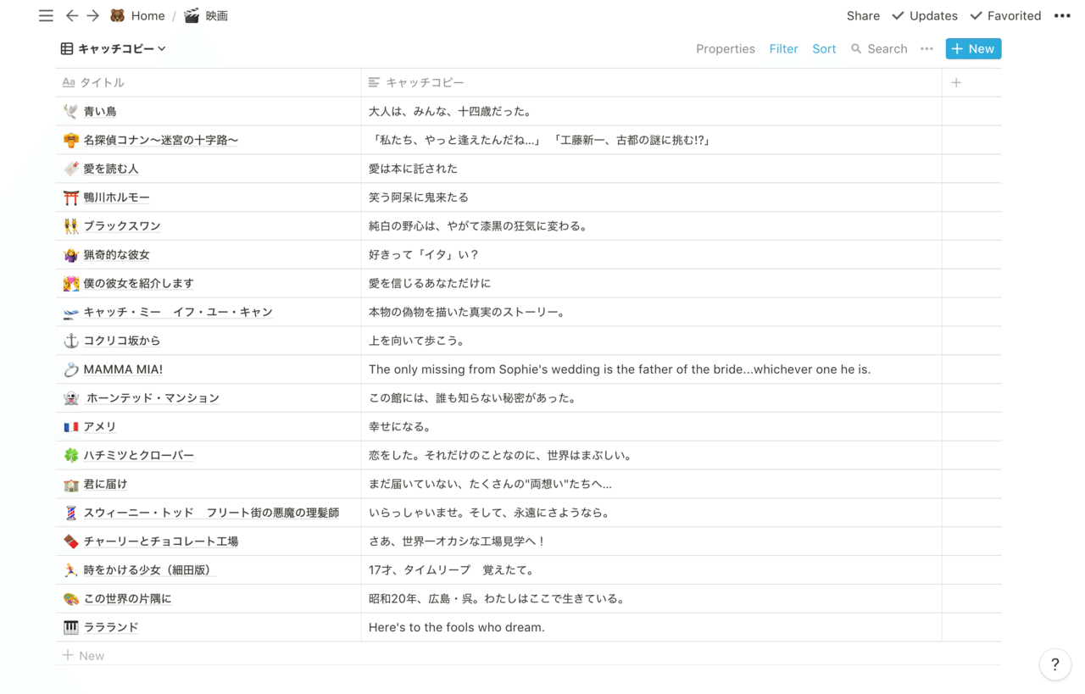This screenshot has width=1085, height=694.
Task: Click the chocolate icon of チャーリーとチョコレート工場
Action: (x=71, y=541)
